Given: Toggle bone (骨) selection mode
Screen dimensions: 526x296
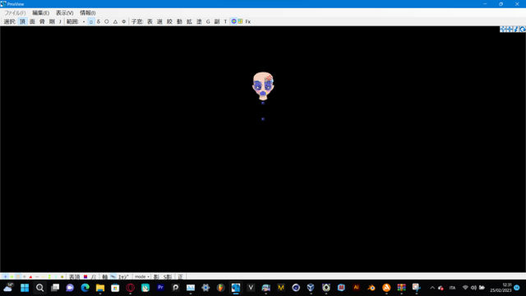Looking at the screenshot, I should [42, 21].
